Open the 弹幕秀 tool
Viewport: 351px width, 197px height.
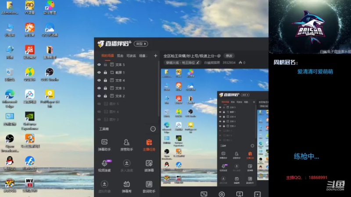(127, 186)
